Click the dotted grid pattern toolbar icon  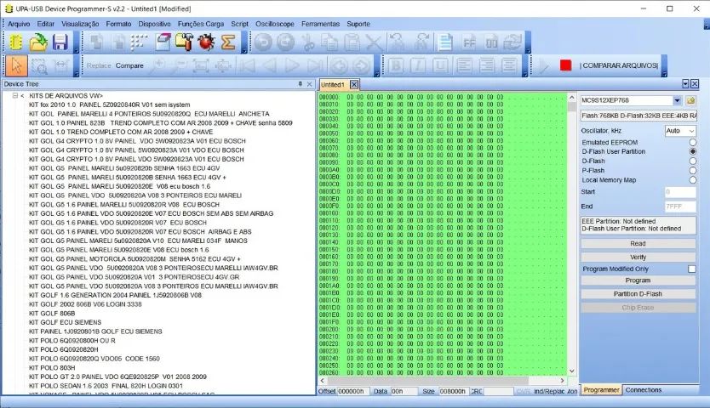tap(140, 42)
